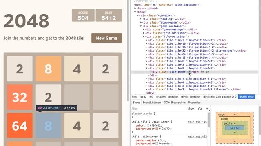Click the BEST box showing 5412

point(109,15)
